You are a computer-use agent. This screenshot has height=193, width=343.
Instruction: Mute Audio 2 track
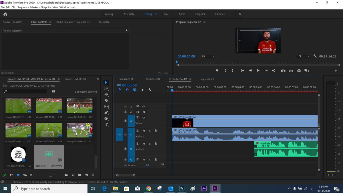[x=144, y=144]
